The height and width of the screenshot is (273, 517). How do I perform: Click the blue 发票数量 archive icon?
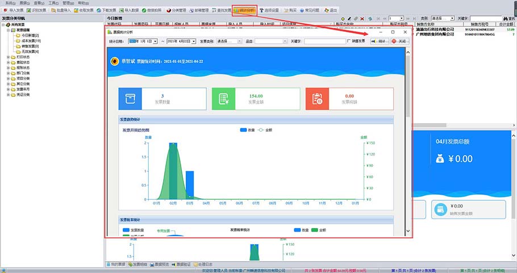point(130,99)
